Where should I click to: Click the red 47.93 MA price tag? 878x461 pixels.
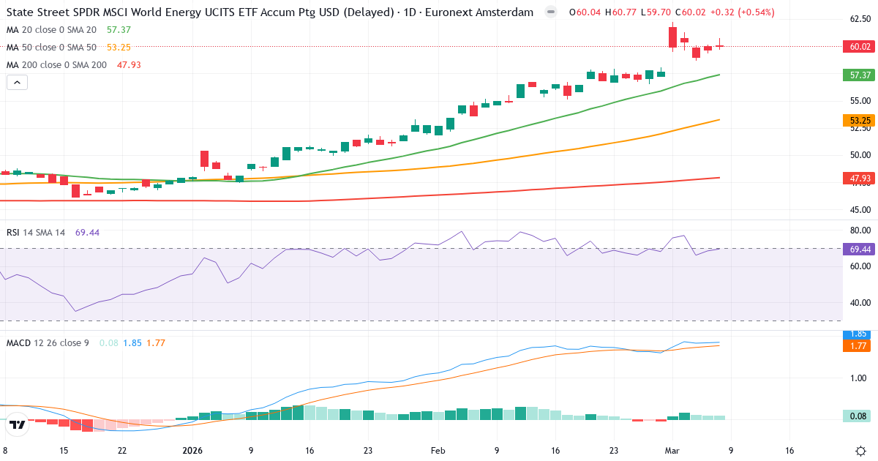pos(860,178)
